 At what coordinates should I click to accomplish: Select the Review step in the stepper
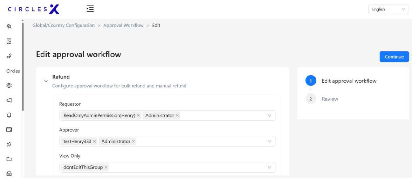330,99
